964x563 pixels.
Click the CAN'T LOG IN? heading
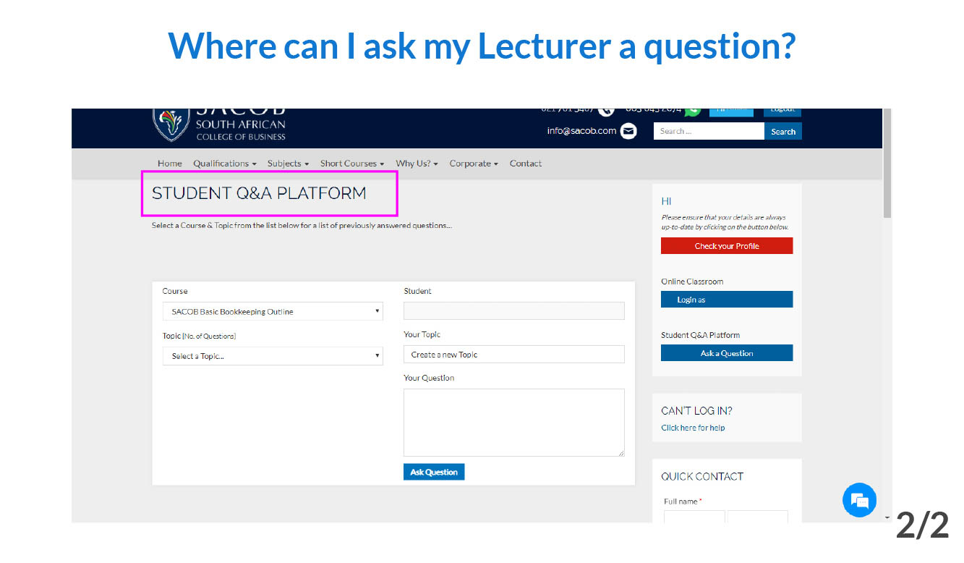point(696,410)
